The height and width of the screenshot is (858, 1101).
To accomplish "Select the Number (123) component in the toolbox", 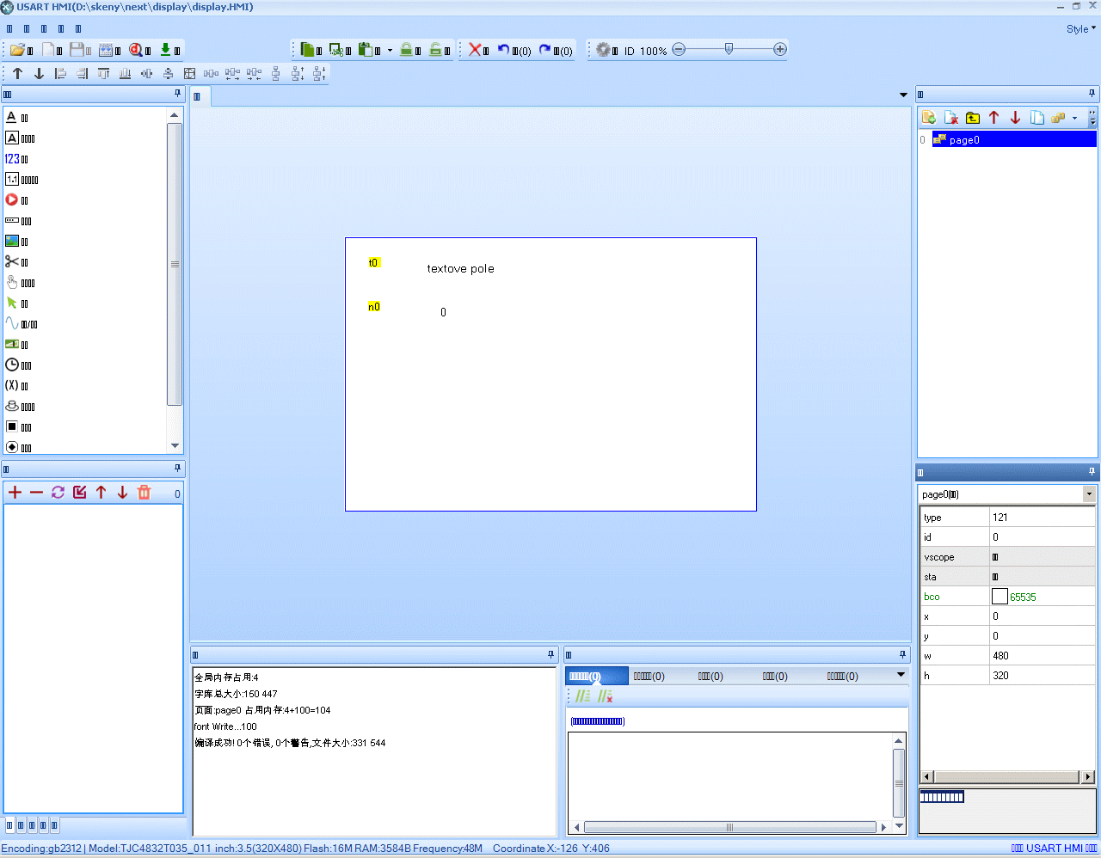I will coord(16,159).
